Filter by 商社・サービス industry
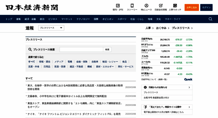 (x=126, y=67)
